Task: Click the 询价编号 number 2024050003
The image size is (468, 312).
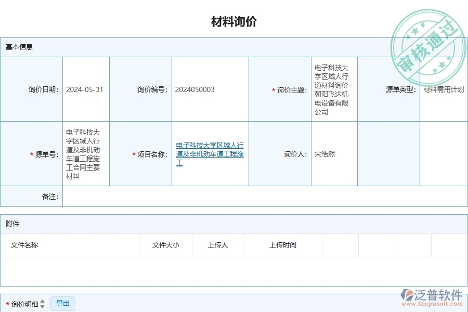Action: tap(194, 89)
